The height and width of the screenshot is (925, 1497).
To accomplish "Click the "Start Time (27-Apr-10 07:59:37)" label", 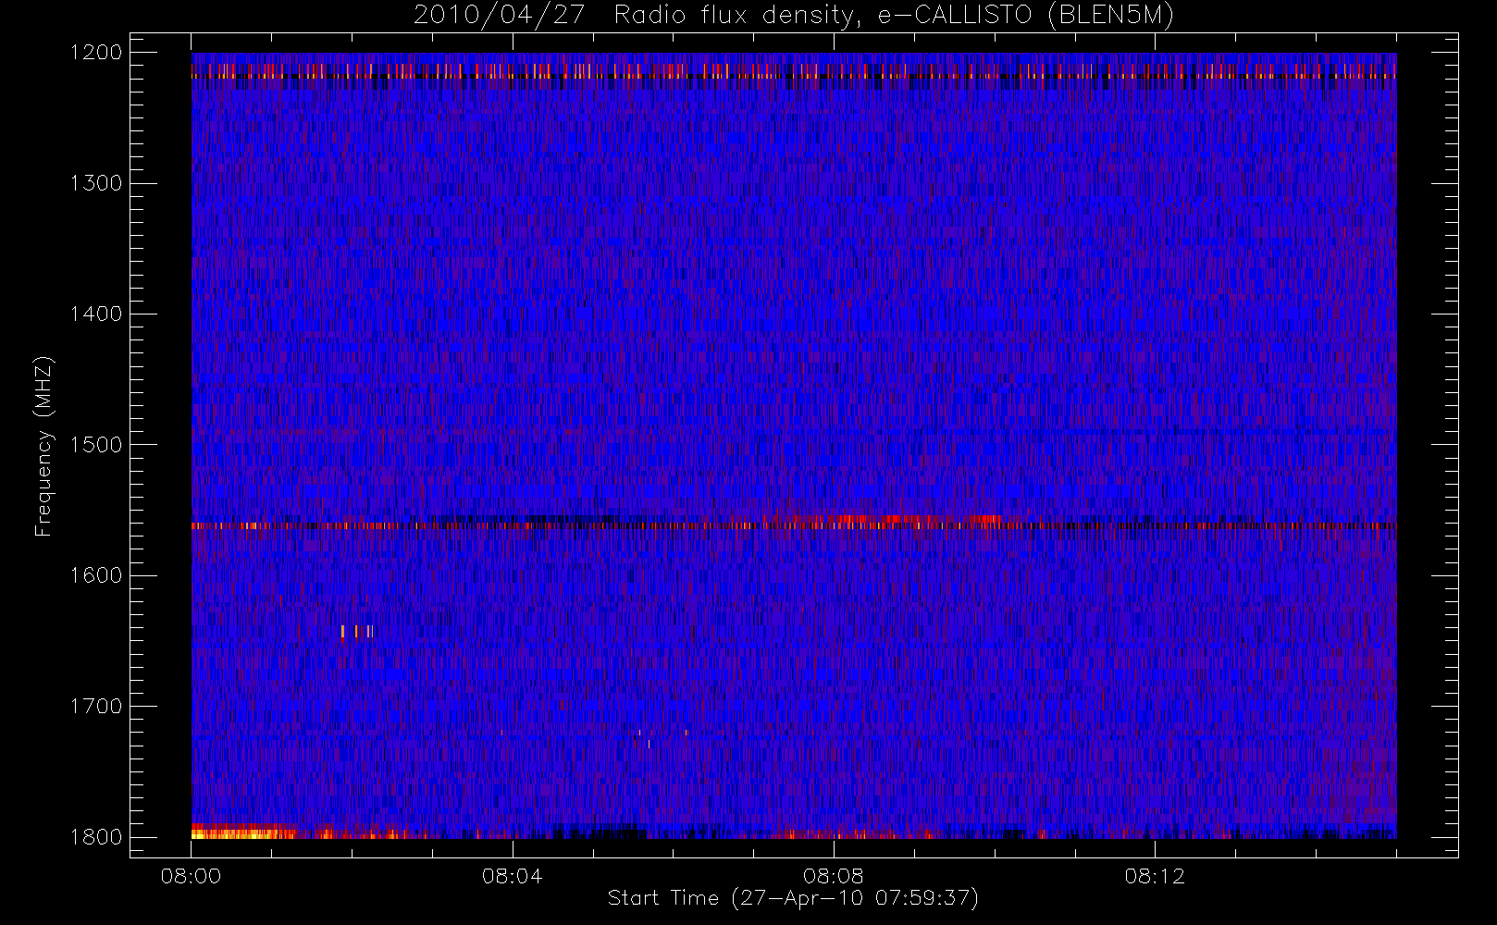I will (793, 898).
